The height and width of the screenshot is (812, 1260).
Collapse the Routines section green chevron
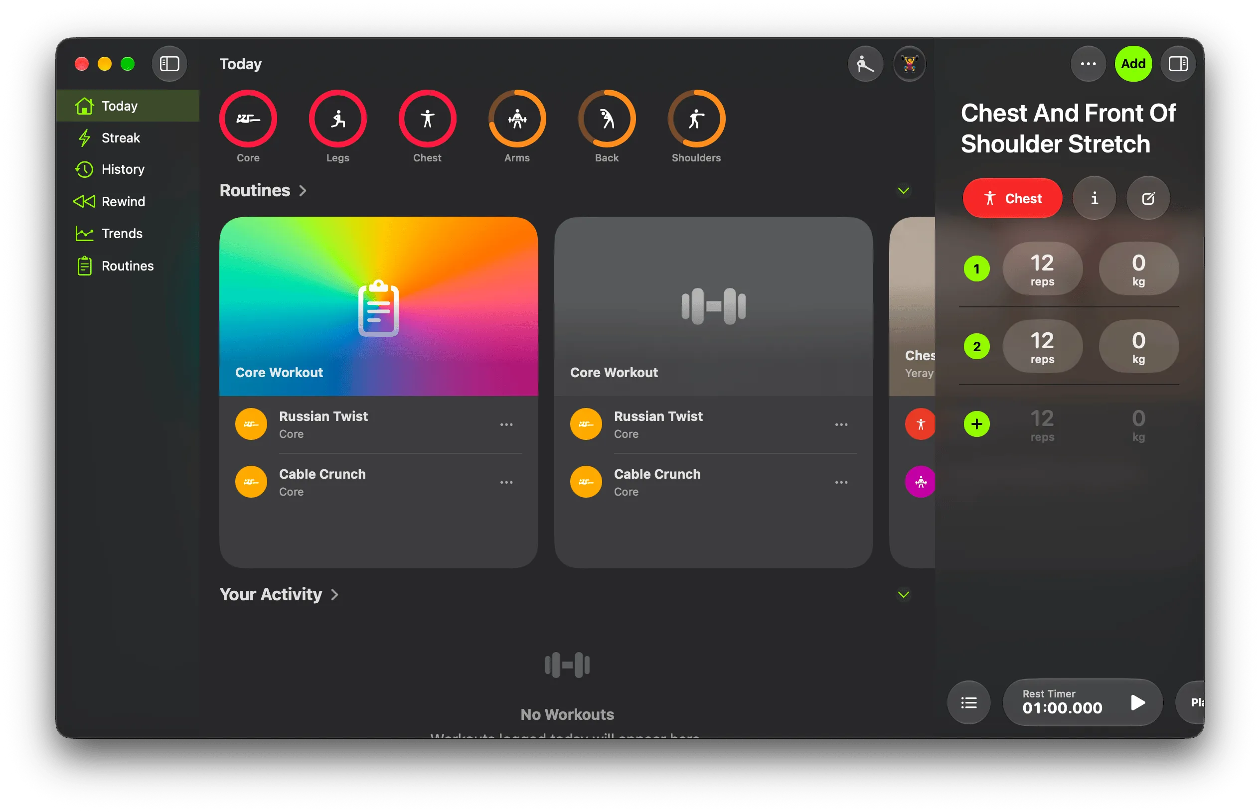[904, 190]
